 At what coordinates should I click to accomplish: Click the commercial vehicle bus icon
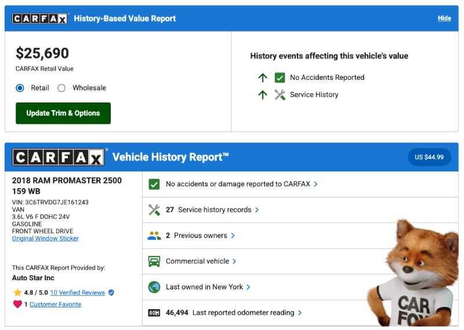(x=154, y=261)
